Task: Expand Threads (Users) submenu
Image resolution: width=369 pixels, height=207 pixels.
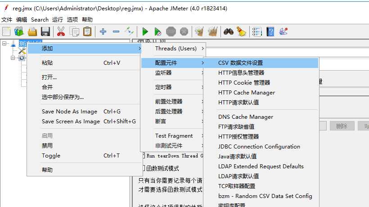Action: [173, 49]
